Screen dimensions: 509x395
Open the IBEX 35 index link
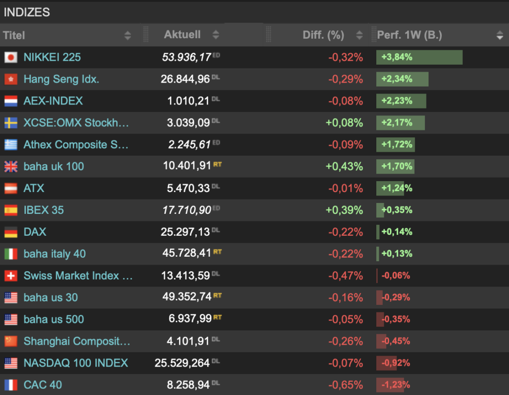[44, 210]
